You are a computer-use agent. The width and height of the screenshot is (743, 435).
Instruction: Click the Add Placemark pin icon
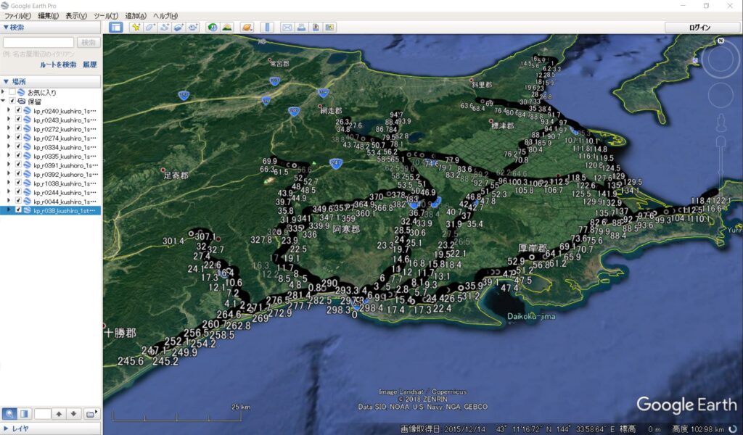136,28
